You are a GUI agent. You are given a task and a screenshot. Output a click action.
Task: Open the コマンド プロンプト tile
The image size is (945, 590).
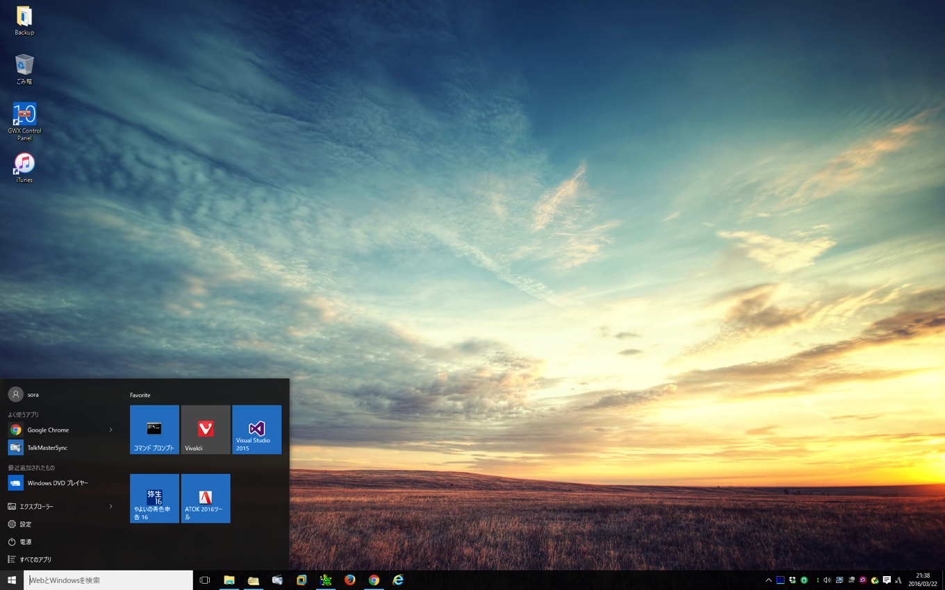154,430
